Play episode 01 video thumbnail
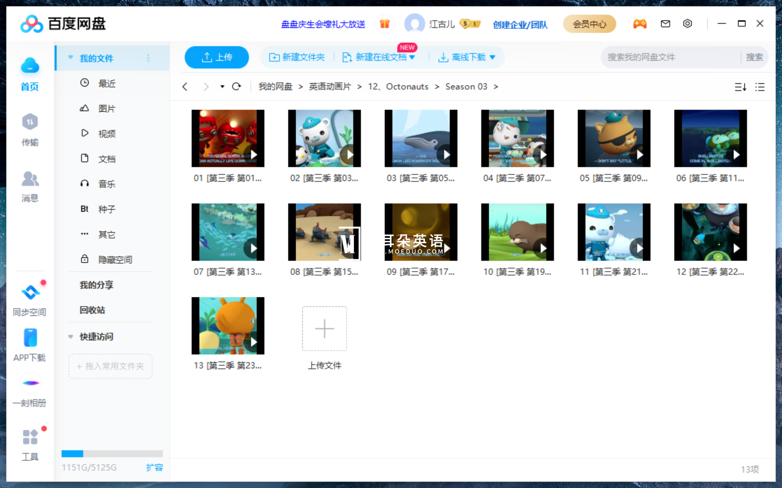782x488 pixels. (x=228, y=138)
